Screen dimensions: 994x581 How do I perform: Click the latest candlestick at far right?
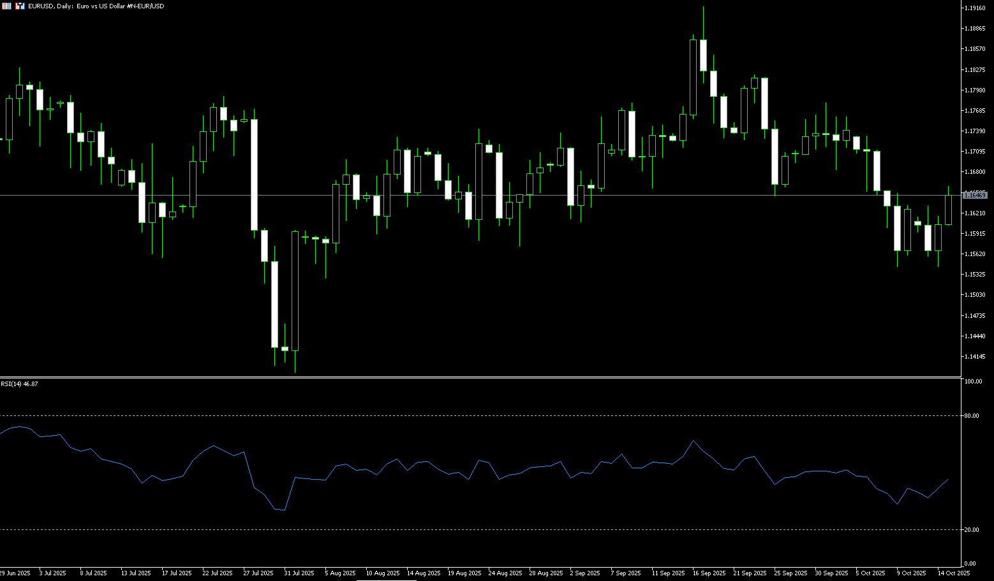click(948, 210)
